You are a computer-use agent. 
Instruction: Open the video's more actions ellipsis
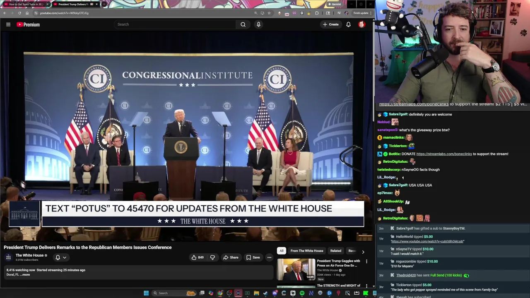(x=269, y=257)
